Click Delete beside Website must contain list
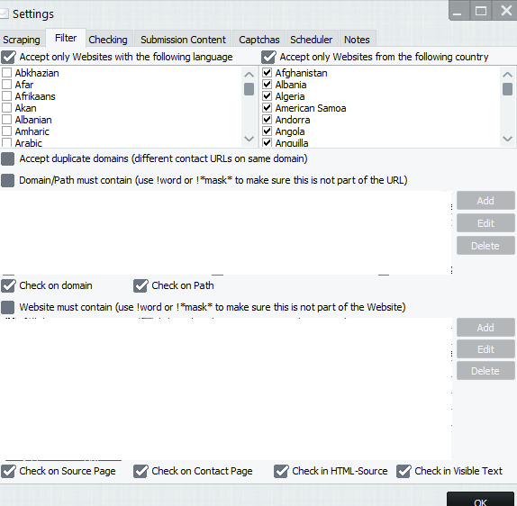 [485, 371]
